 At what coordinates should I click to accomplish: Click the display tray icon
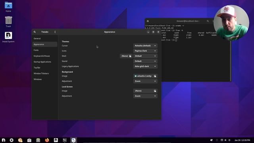click(x=222, y=140)
